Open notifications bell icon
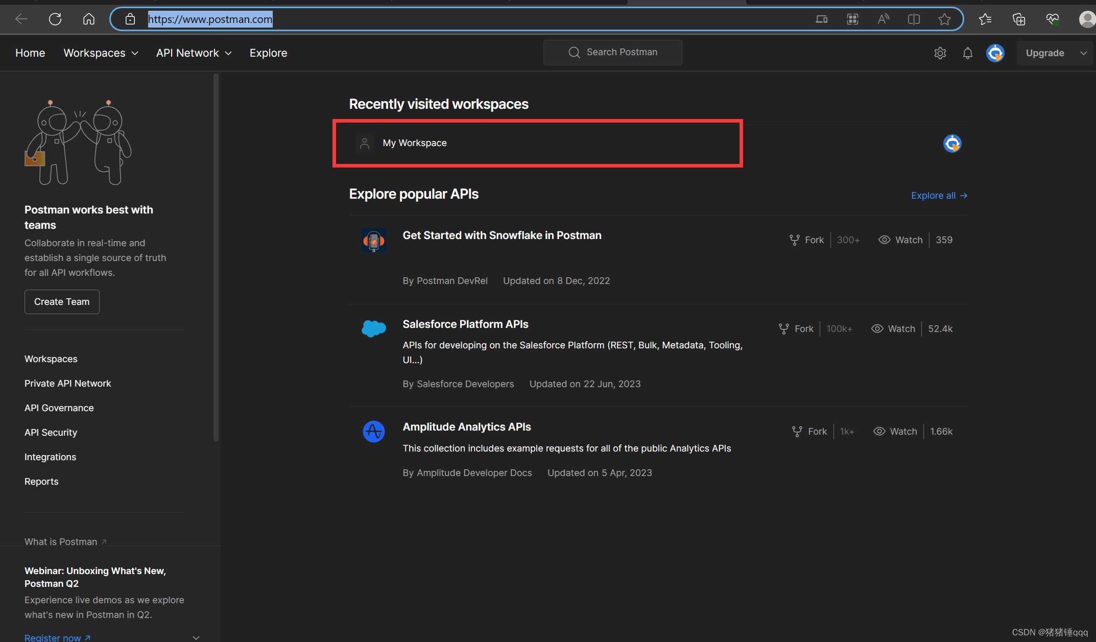Image resolution: width=1096 pixels, height=642 pixels. (967, 53)
